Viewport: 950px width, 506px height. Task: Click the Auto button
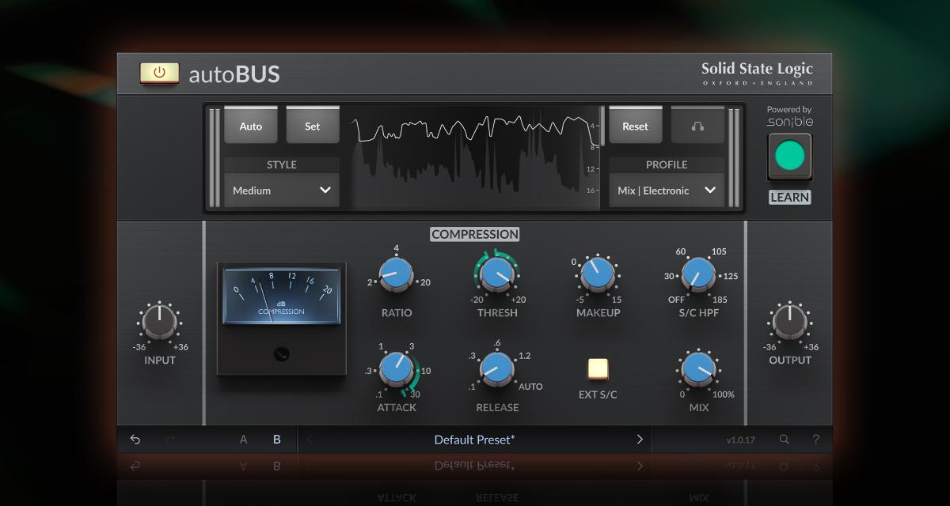tap(250, 125)
